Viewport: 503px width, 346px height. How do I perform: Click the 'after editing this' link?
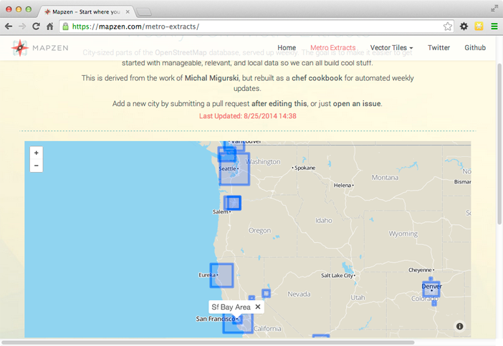coord(279,104)
